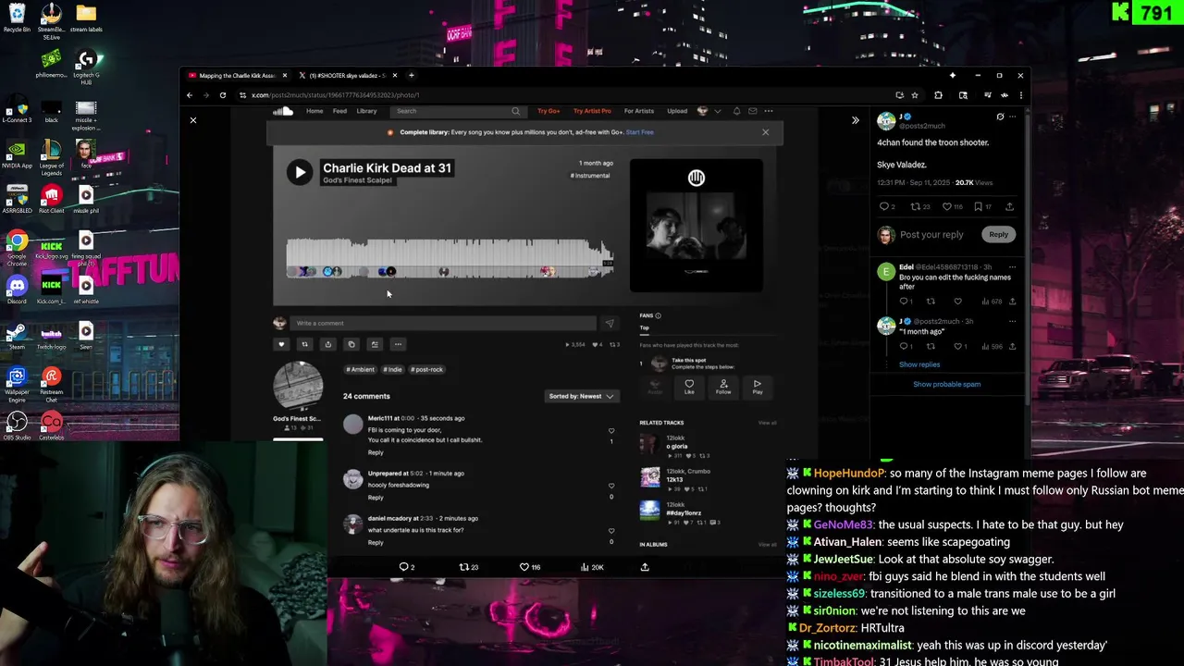Open the For Artists menu item

coord(638,111)
